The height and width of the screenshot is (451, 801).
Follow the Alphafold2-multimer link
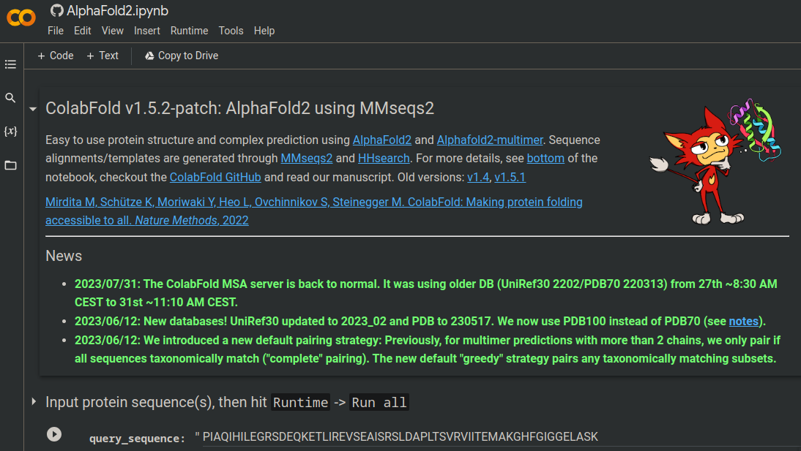(x=489, y=140)
